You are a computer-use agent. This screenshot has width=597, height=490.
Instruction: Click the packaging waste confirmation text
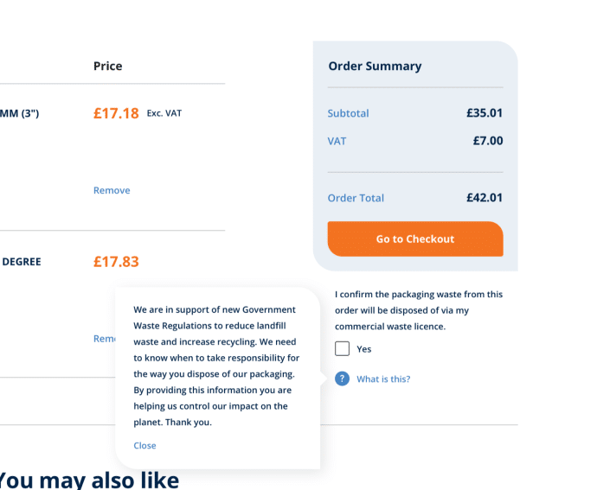419,310
